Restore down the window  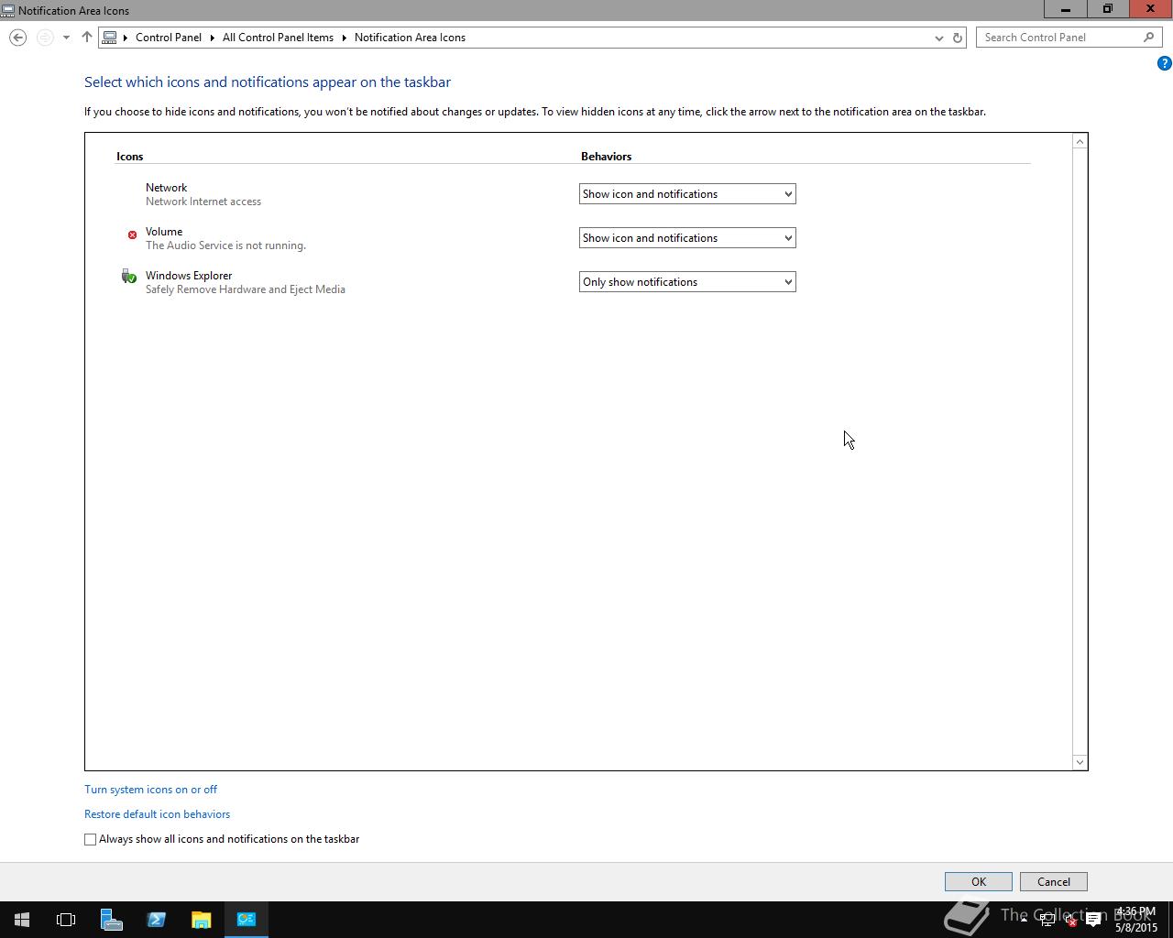click(1108, 9)
